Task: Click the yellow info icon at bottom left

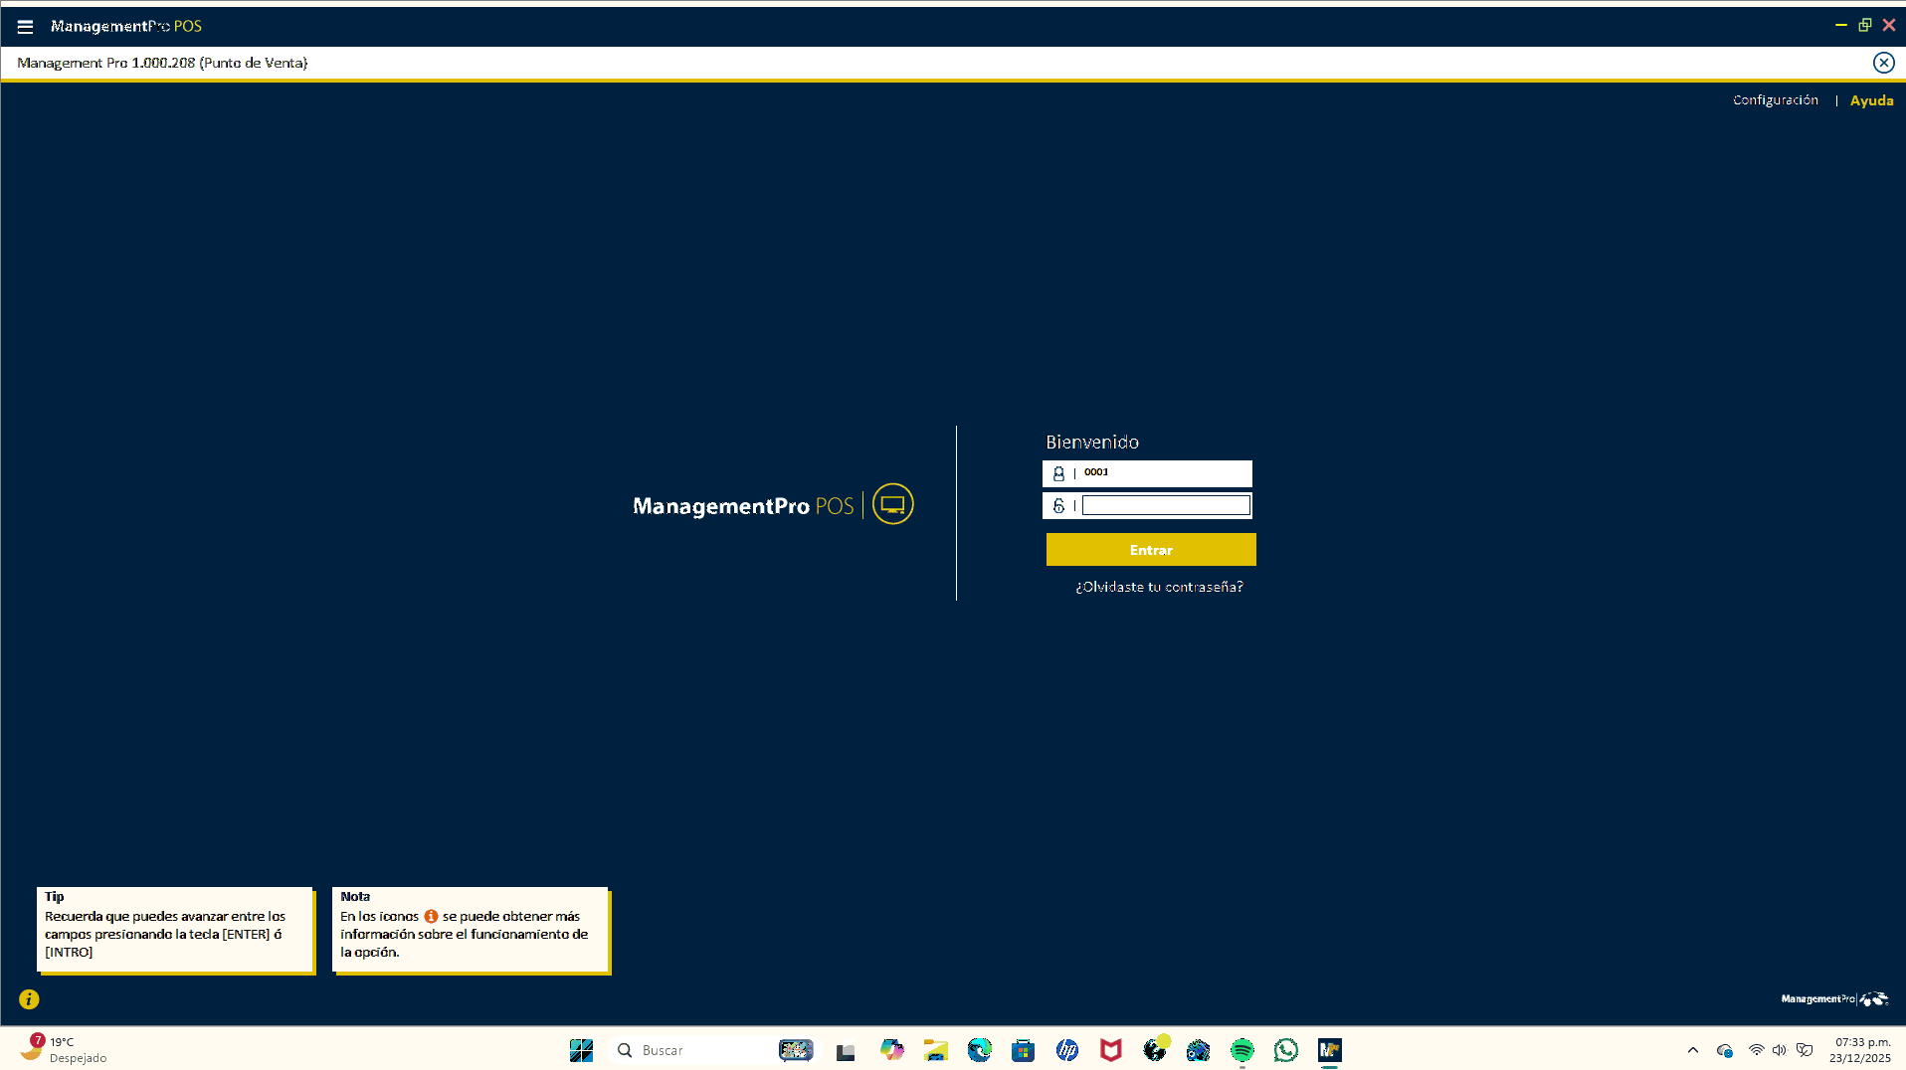Action: (29, 999)
